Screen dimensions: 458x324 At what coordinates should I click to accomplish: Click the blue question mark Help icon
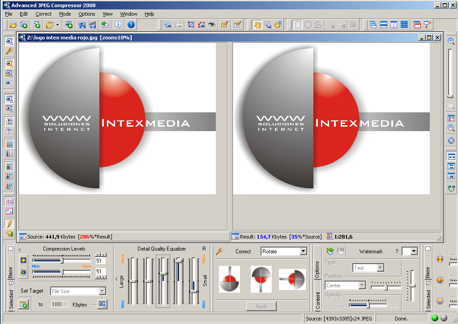coord(131,25)
